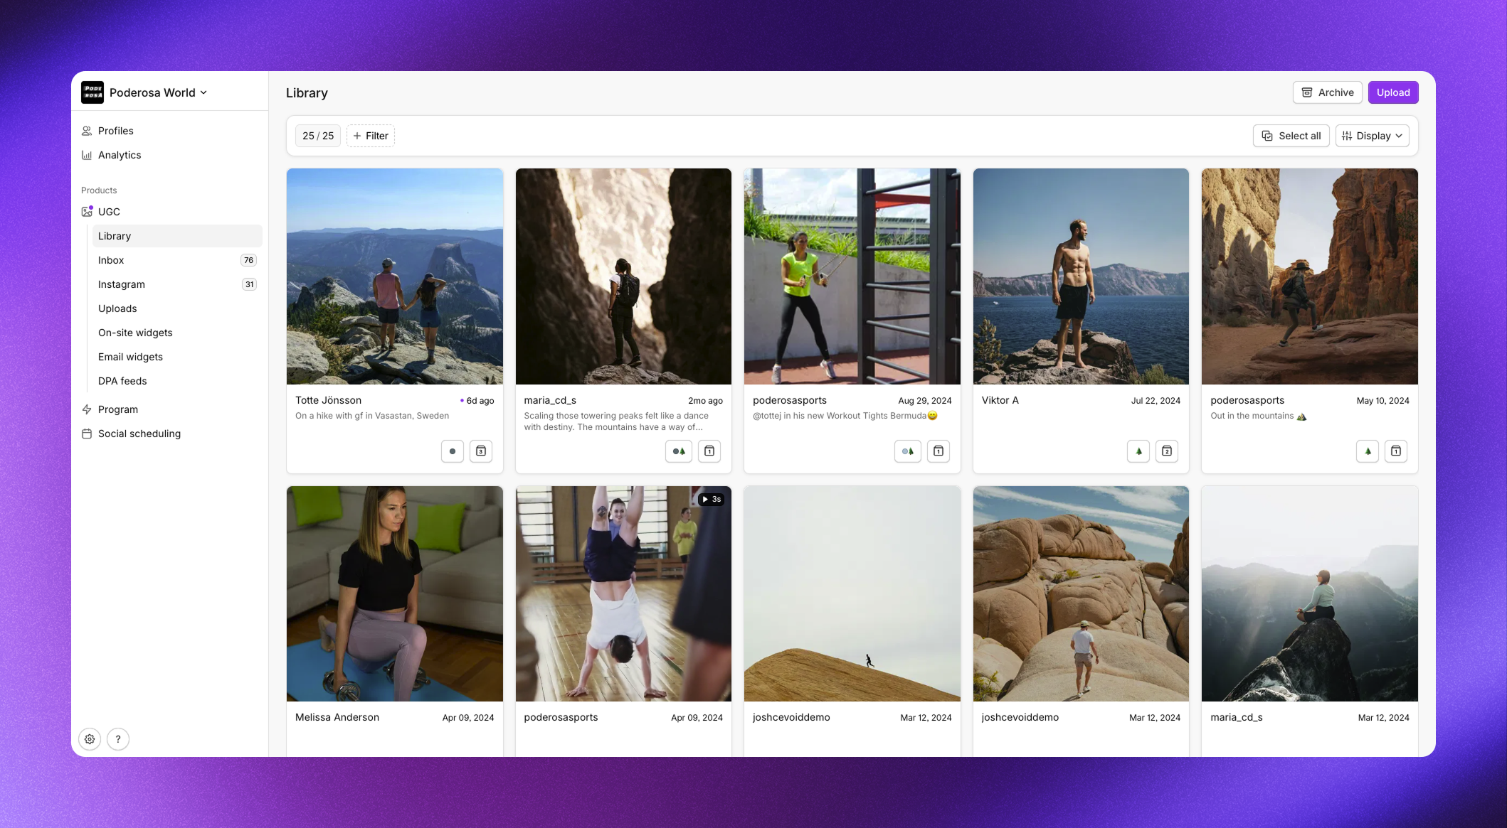Image resolution: width=1507 pixels, height=828 pixels.
Task: Open On-site widgets
Action: [x=177, y=333]
